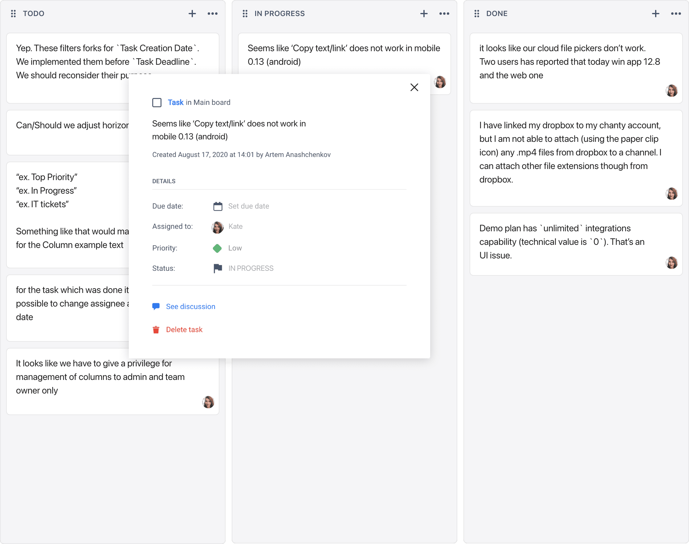Click the trash icon beside Delete task

click(x=156, y=330)
